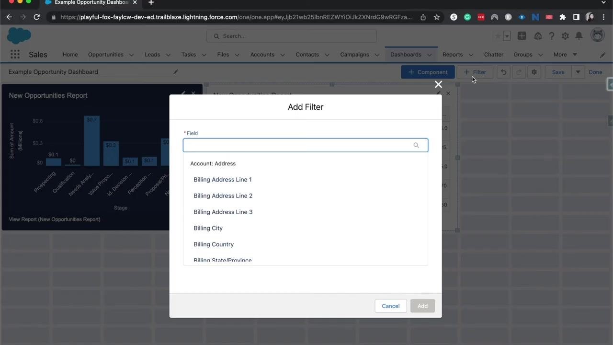
Task: Close the Add Filter dialog with X
Action: (x=438, y=85)
